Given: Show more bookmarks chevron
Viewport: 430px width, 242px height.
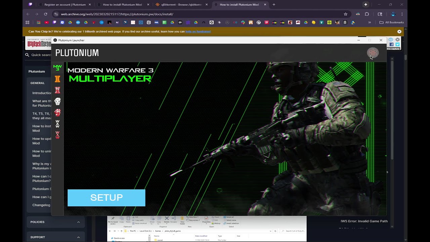Looking at the screenshot, I should click(370, 23).
